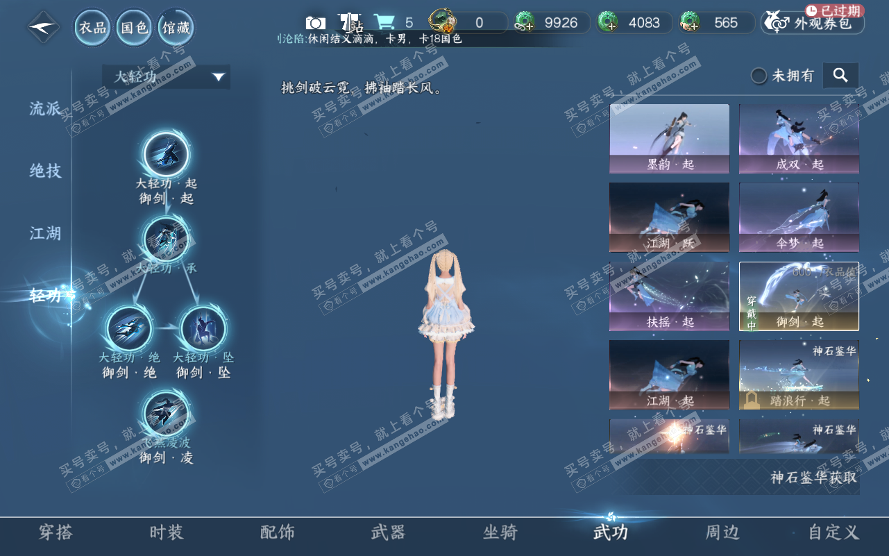Viewport: 889px width, 556px height.
Task: Click the character model in the center
Action: click(x=446, y=335)
